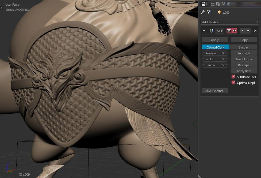This screenshot has width=261, height=178.
Task: Collapse the Multires modifier panel
Action: click(x=204, y=31)
